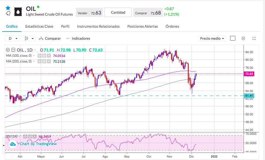Open the Estadísticas Clave tab

click(39, 27)
